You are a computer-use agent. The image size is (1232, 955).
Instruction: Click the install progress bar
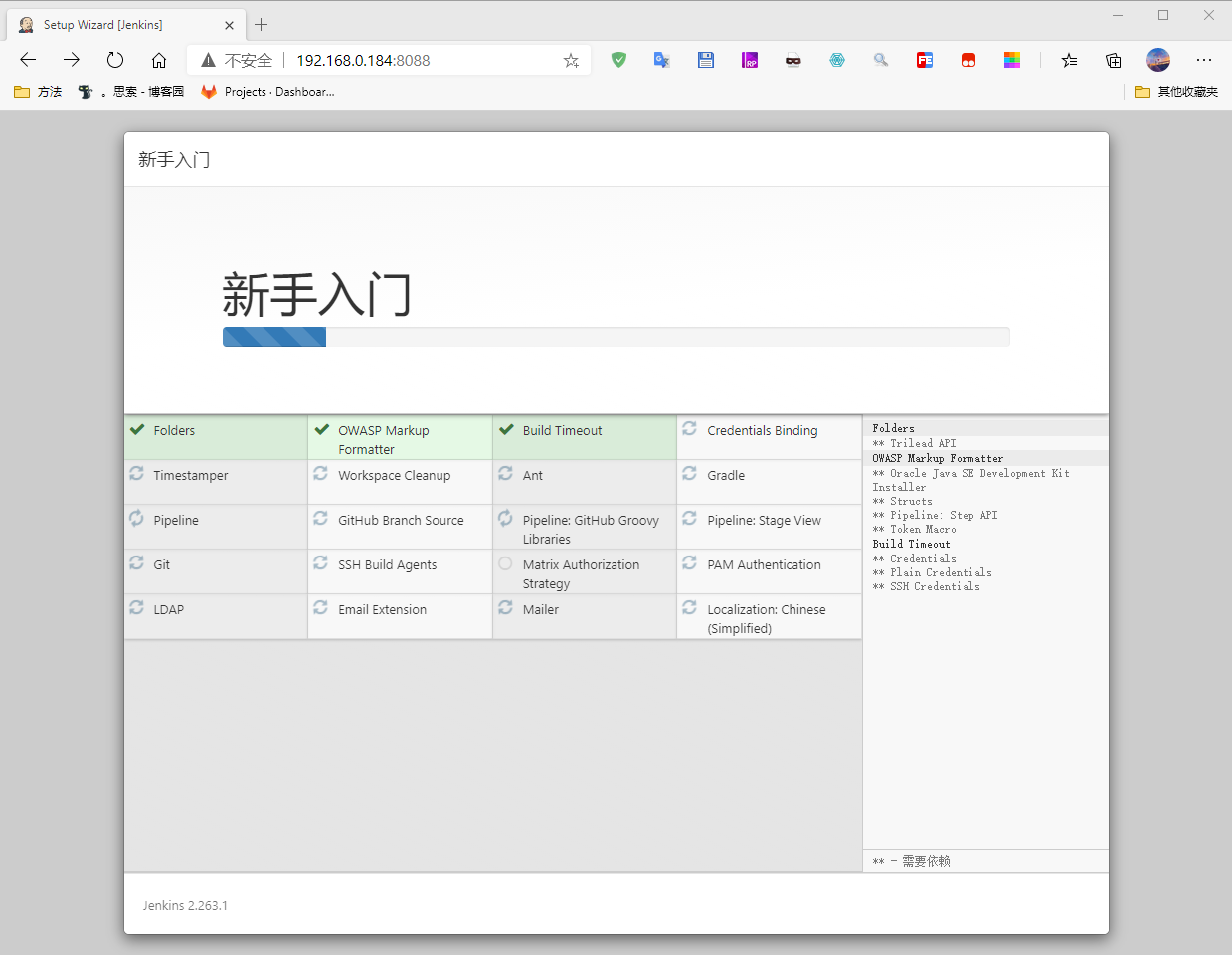(616, 337)
